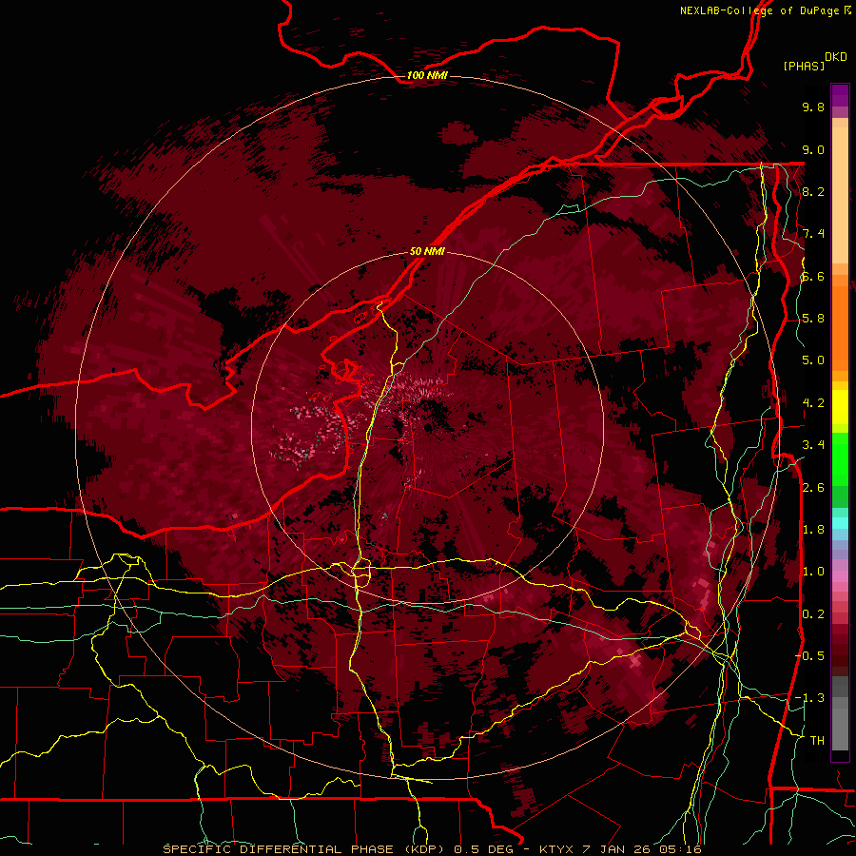The image size is (856, 856).
Task: Click the DKD PHAS legend title
Action: tap(814, 62)
